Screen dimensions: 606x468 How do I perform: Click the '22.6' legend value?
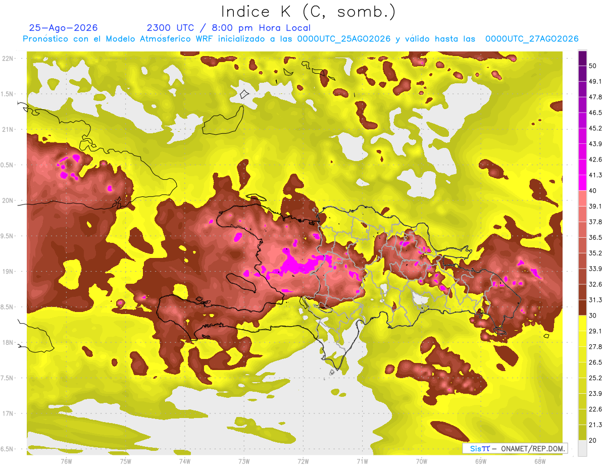595,409
